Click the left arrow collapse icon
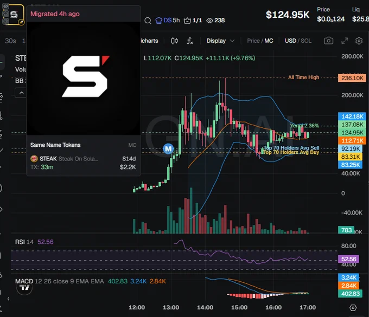 click(x=8, y=299)
